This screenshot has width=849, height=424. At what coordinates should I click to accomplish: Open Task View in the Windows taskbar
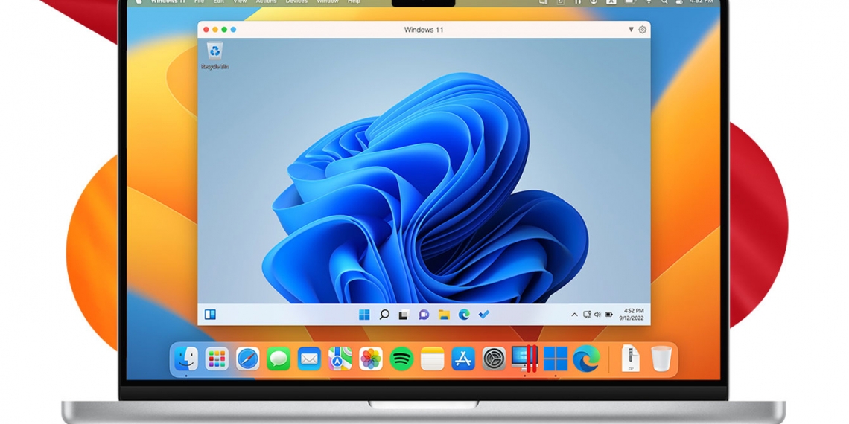(x=404, y=315)
